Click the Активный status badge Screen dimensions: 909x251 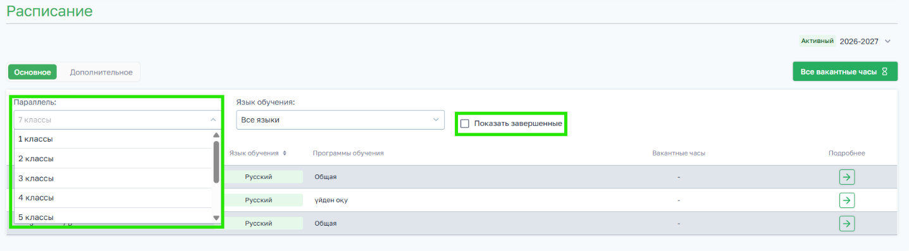(817, 41)
